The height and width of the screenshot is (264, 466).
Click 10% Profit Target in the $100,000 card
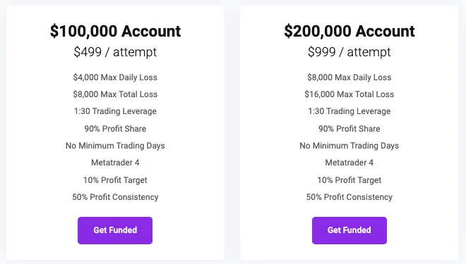115,180
